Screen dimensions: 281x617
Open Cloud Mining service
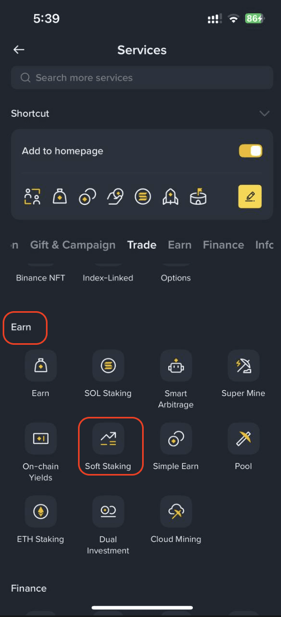(x=176, y=511)
